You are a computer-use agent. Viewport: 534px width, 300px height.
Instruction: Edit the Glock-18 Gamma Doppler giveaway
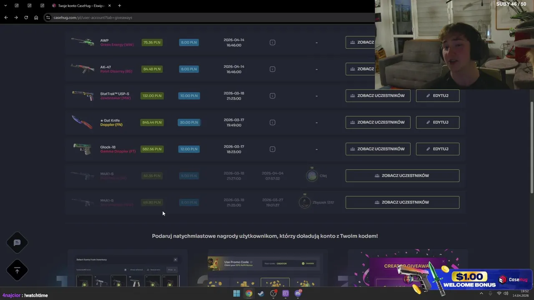[x=438, y=149]
